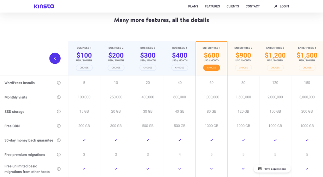
Task: Go to the Features navigation link
Action: 212,6
